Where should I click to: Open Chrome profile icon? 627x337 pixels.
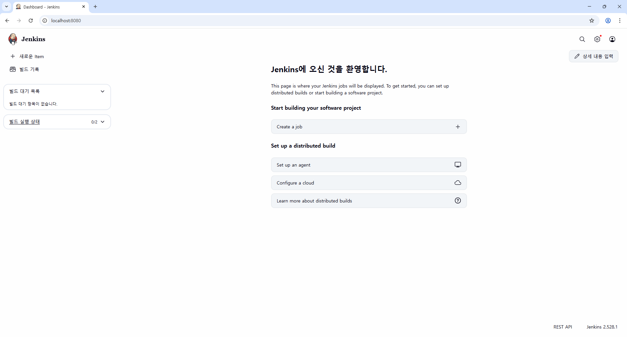point(608,21)
